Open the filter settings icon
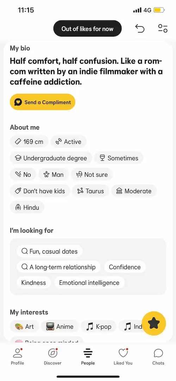 163,28
